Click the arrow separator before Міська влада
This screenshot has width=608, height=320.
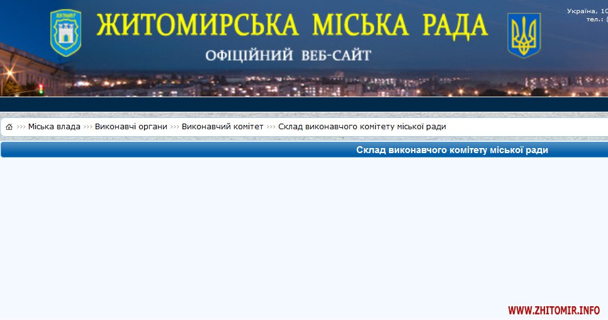(x=21, y=127)
